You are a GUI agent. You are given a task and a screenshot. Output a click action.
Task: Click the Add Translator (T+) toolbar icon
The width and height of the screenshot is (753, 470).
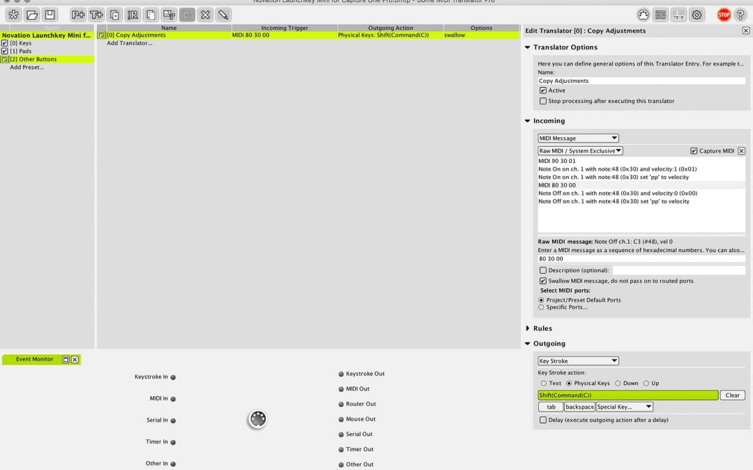[x=96, y=15]
